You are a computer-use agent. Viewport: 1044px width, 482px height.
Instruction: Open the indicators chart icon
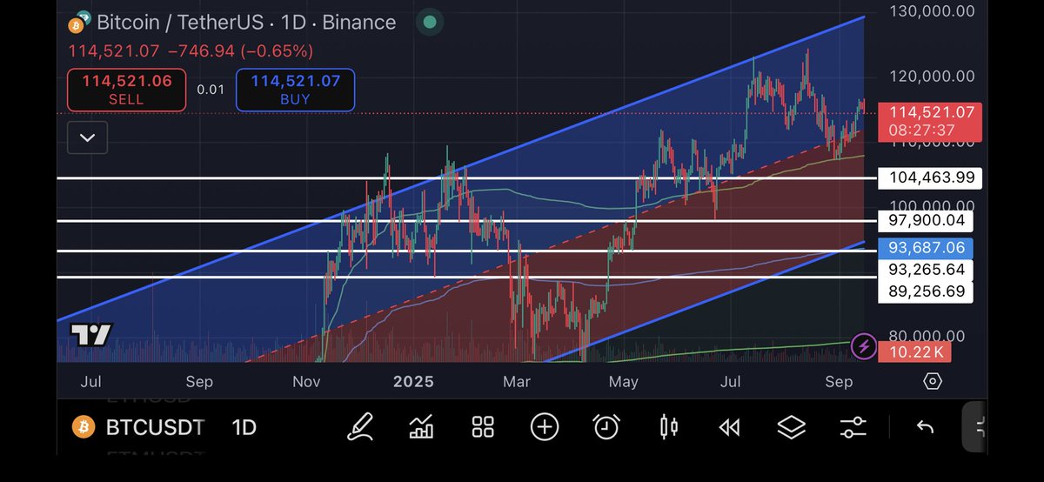click(421, 426)
